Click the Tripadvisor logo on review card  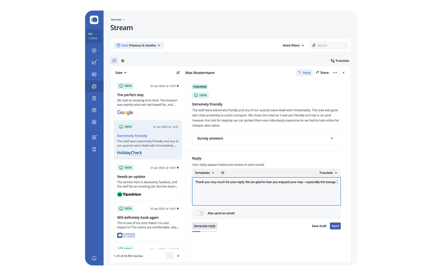click(129, 194)
